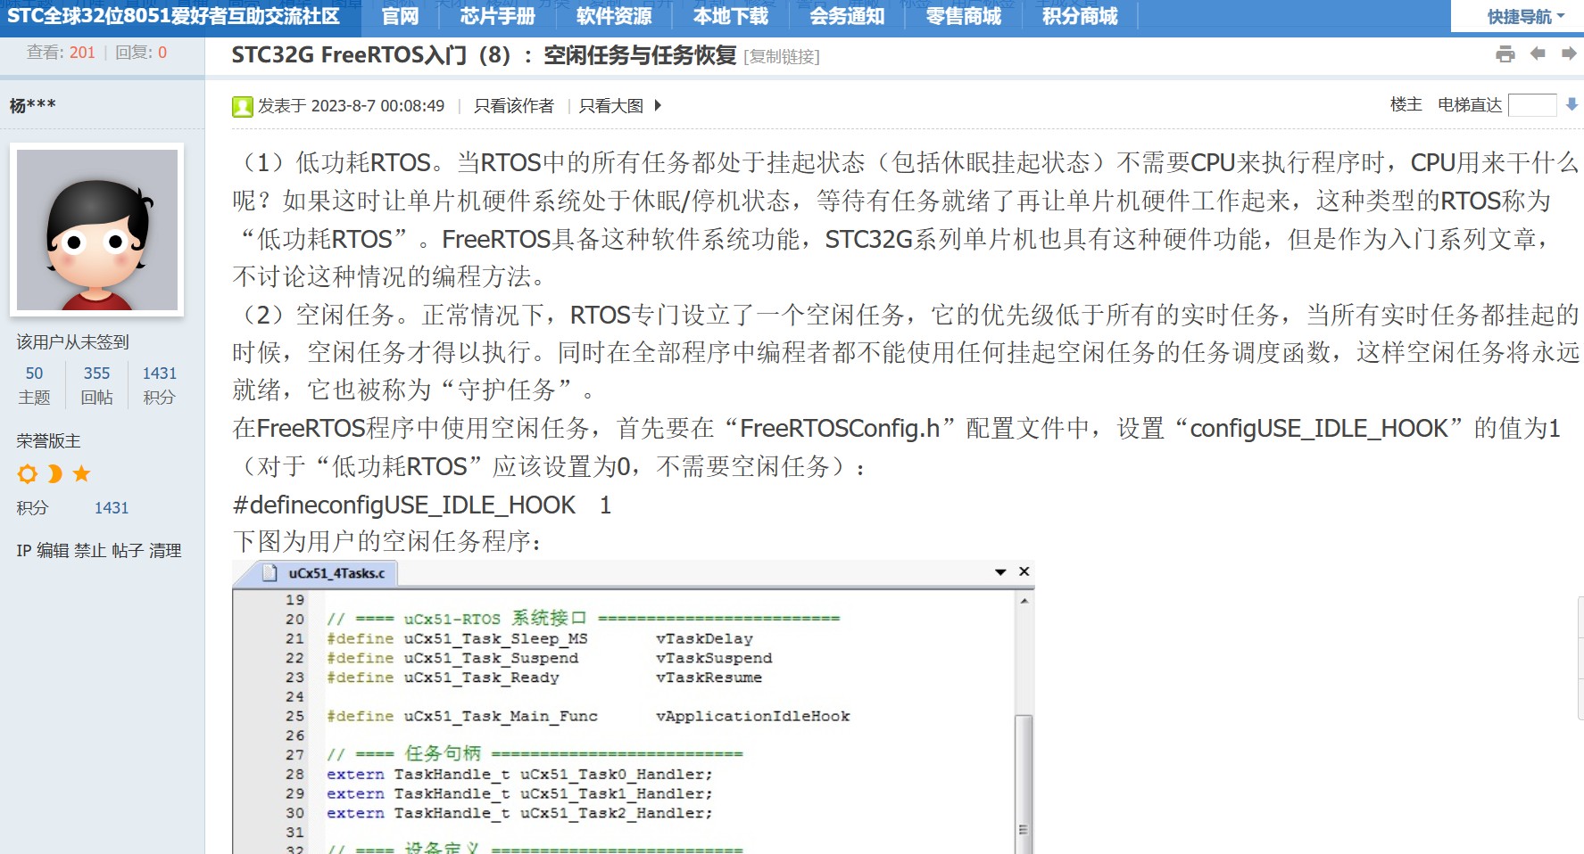Click the 只看该作者 link
Viewport: 1584px width, 854px height.
(x=514, y=106)
